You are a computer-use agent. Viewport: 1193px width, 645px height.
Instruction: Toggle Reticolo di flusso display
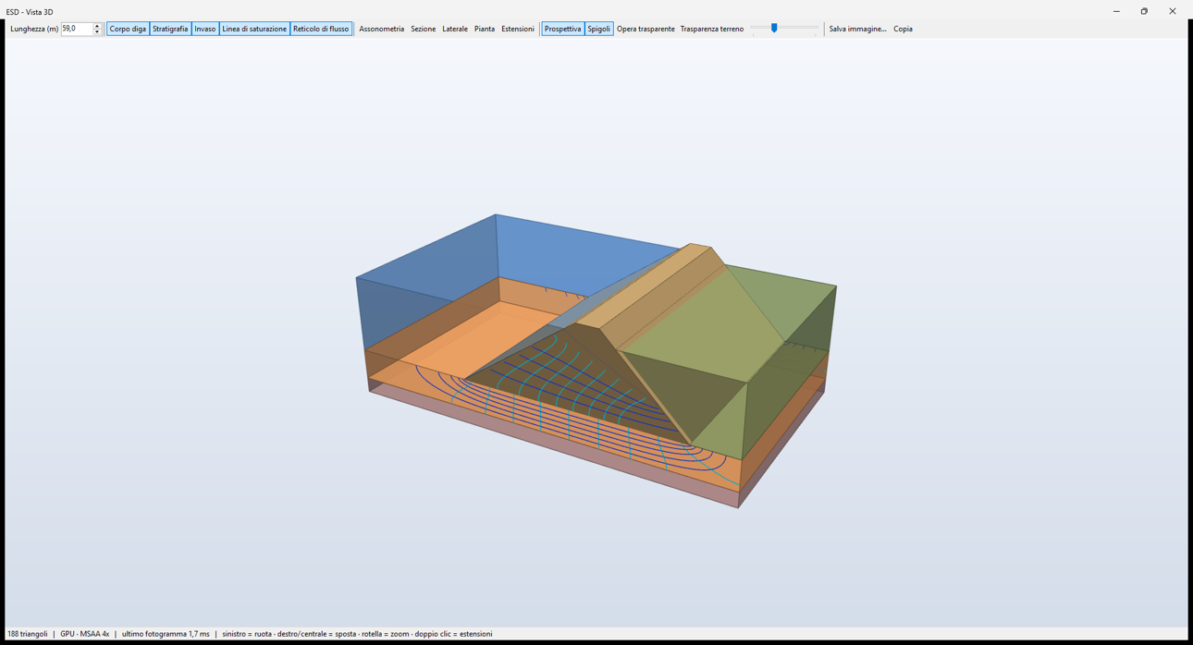click(321, 29)
